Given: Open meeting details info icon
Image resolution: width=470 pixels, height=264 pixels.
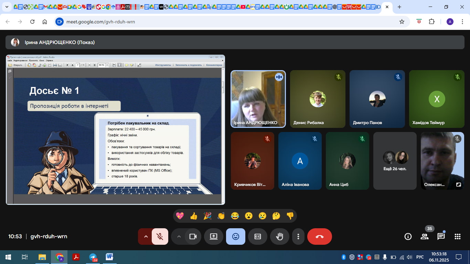Looking at the screenshot, I should [408, 236].
